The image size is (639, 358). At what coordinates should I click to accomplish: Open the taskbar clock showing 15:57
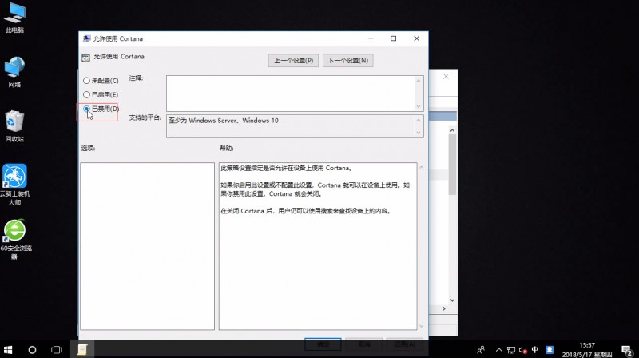click(x=587, y=350)
